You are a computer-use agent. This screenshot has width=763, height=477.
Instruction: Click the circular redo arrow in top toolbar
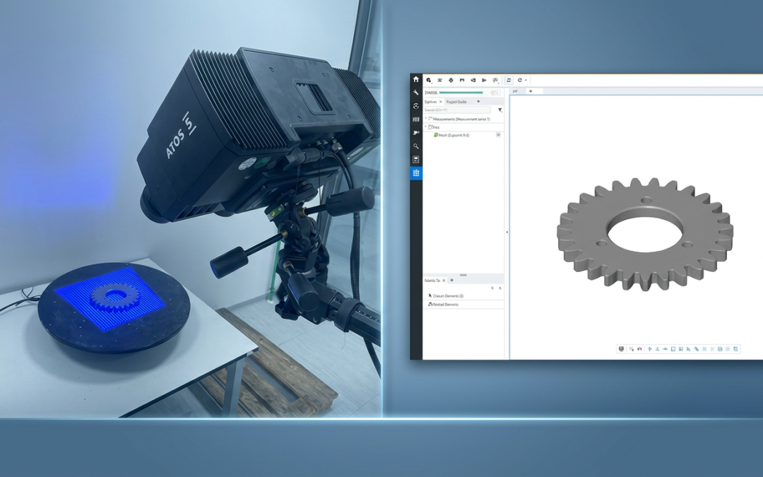520,81
